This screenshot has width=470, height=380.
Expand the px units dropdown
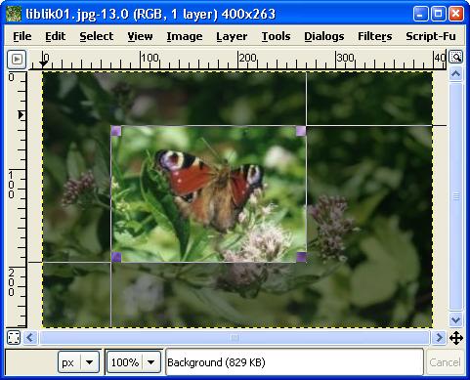pyautogui.click(x=90, y=362)
